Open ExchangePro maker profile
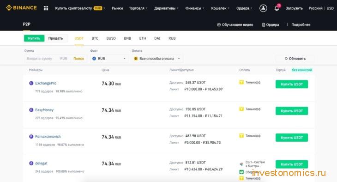 (x=46, y=83)
